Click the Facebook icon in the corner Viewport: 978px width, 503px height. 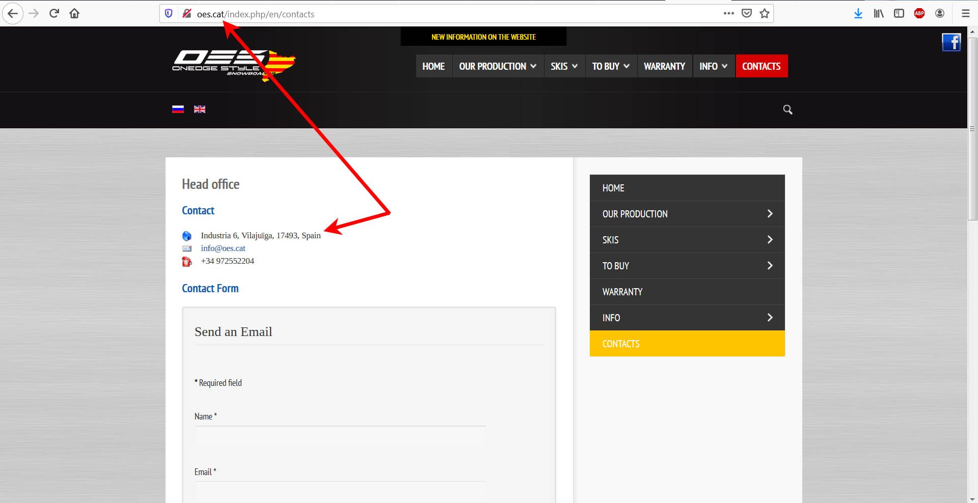click(951, 42)
